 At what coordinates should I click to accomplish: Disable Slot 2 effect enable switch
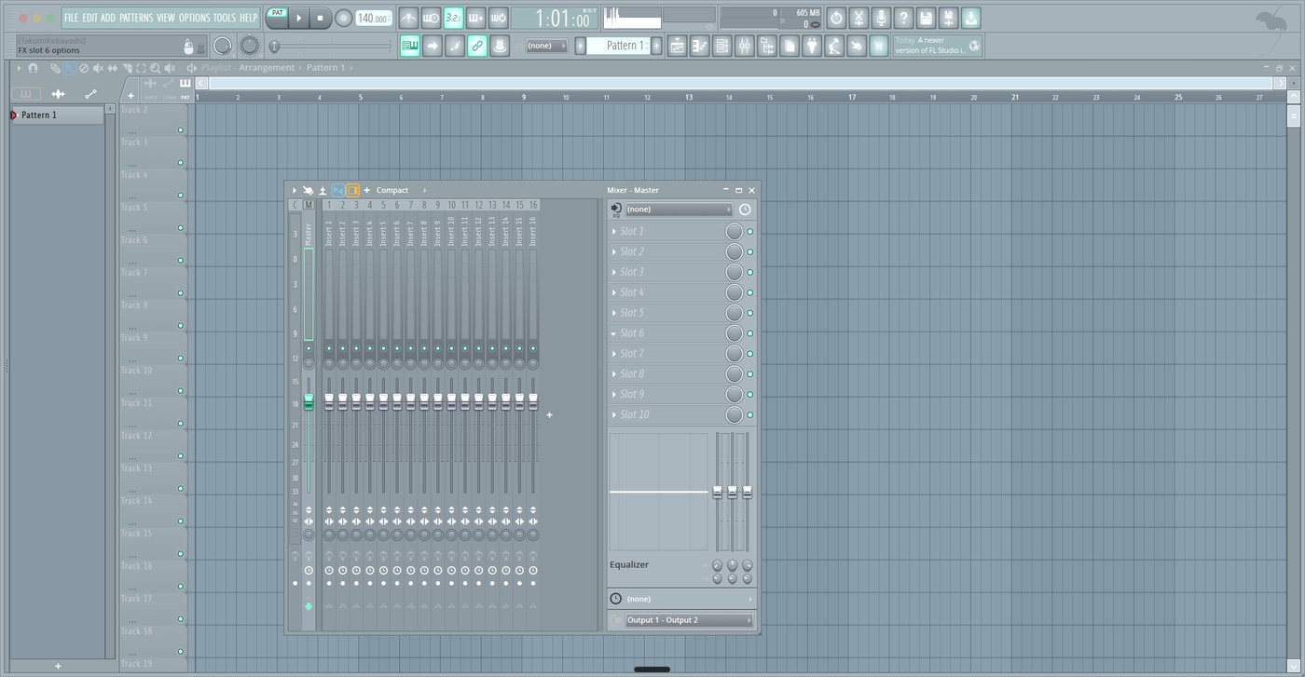click(750, 252)
